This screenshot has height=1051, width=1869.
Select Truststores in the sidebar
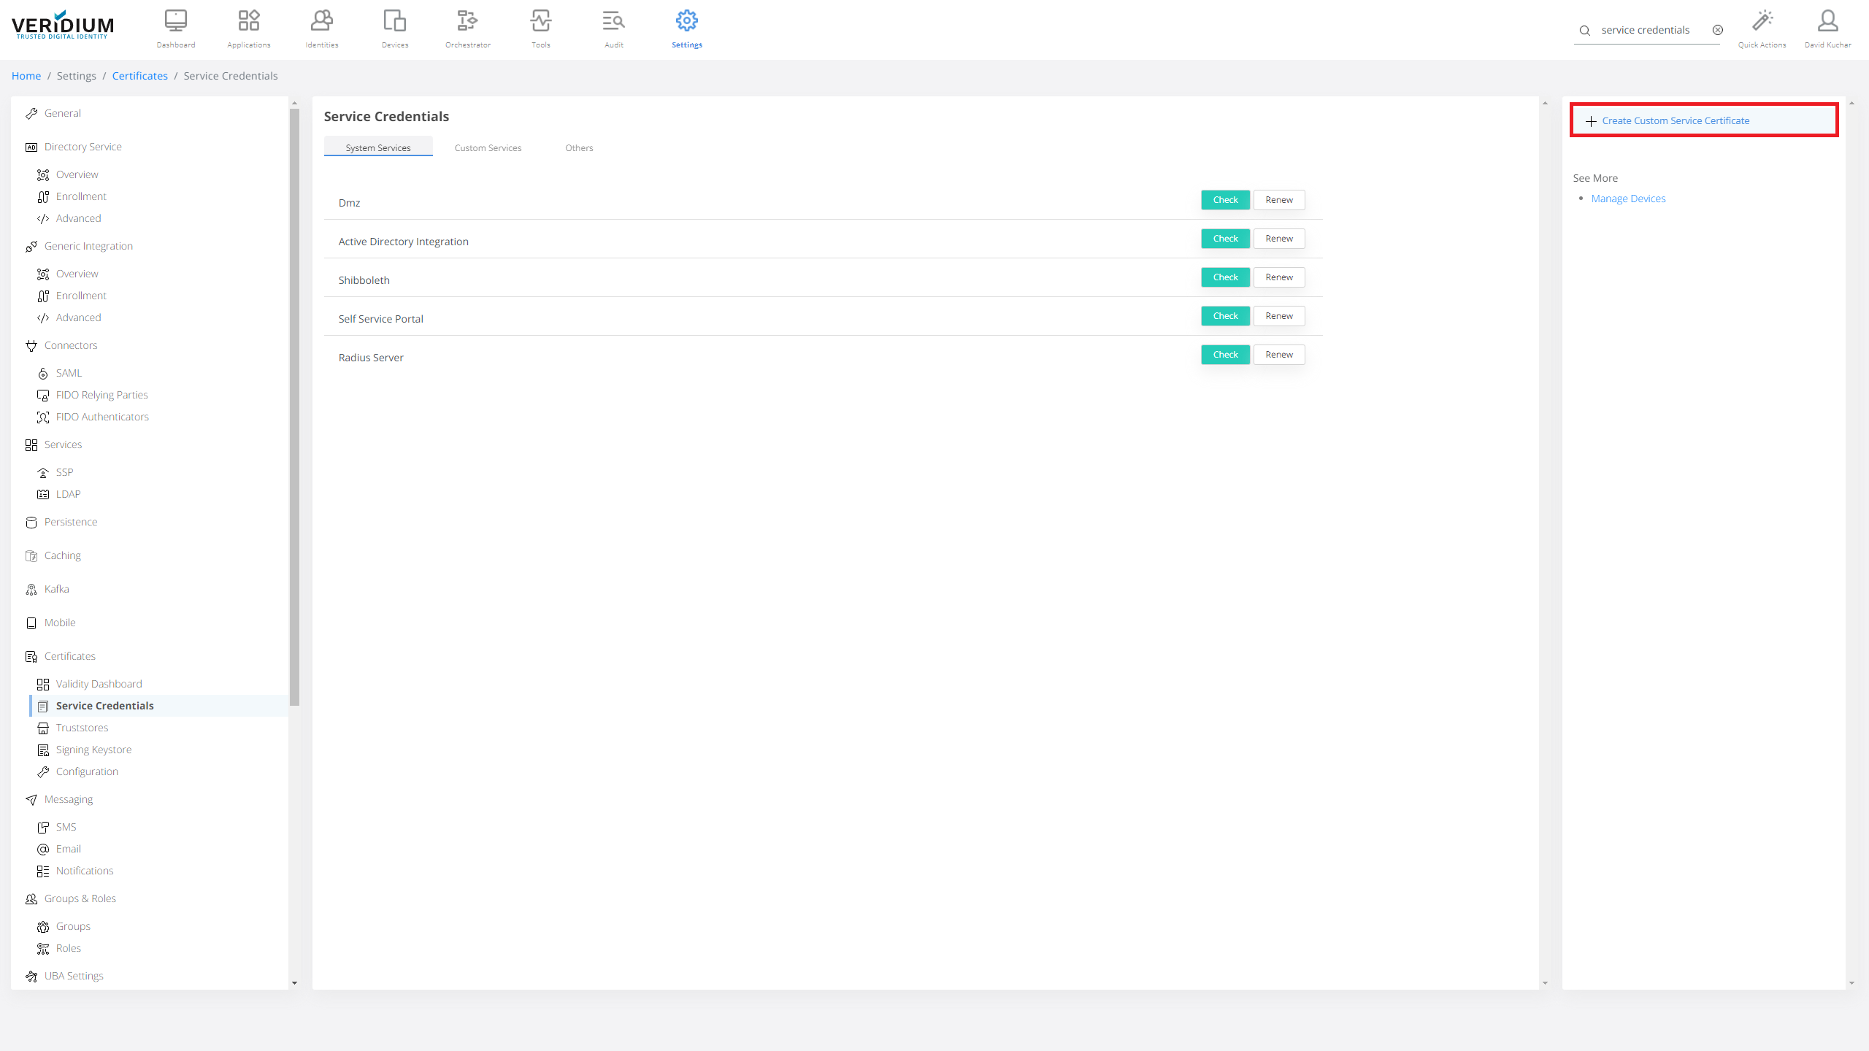point(82,728)
